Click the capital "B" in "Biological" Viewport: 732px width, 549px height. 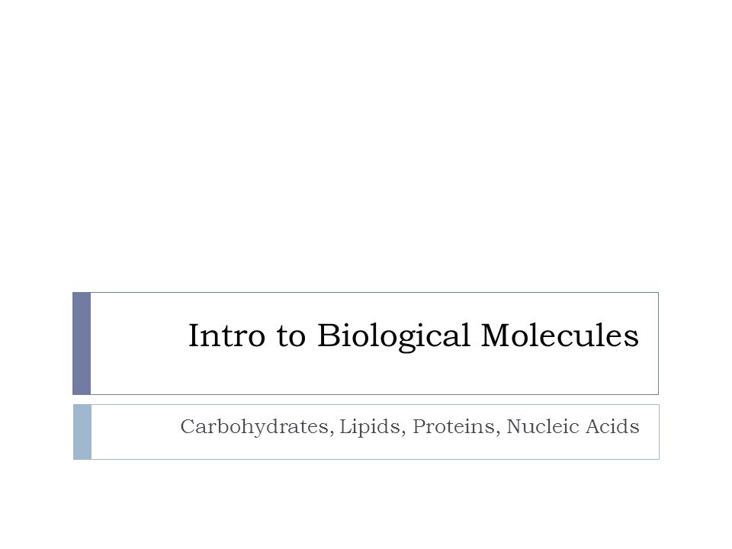[327, 335]
